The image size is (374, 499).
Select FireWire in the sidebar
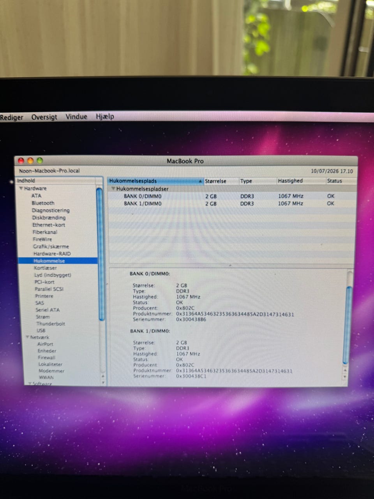coord(42,239)
